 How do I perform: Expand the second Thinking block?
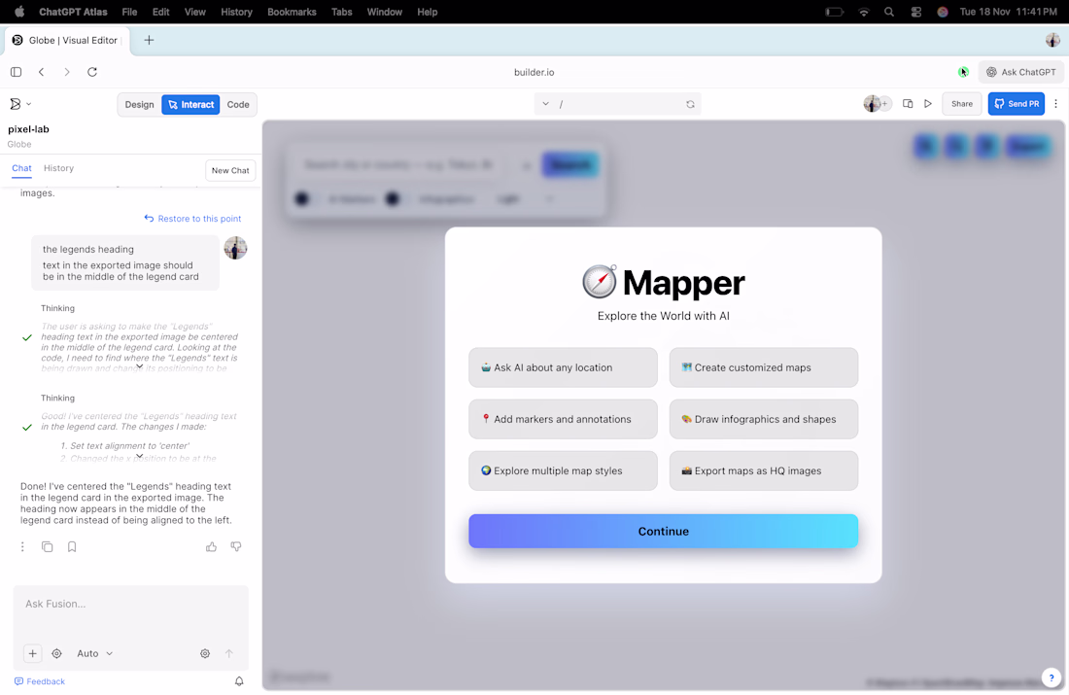(139, 456)
